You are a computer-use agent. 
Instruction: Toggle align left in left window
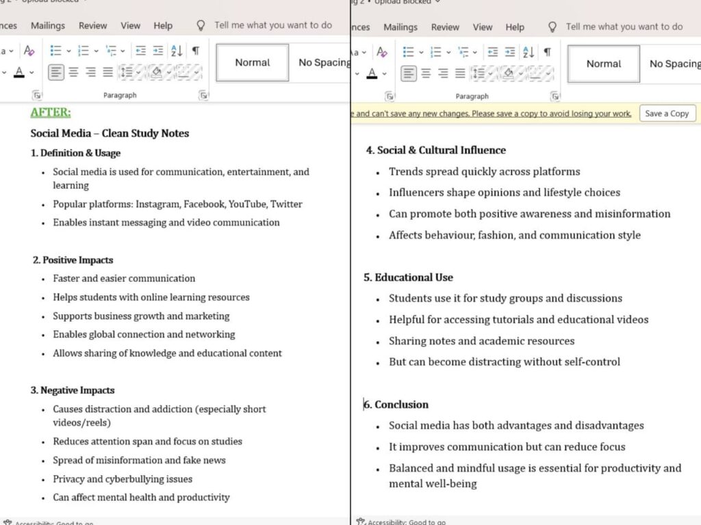pyautogui.click(x=56, y=72)
